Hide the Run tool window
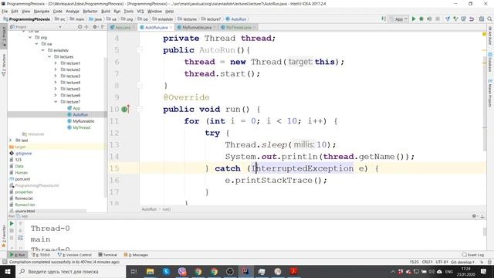Viewport: 494px width, 278px height. 482,216
